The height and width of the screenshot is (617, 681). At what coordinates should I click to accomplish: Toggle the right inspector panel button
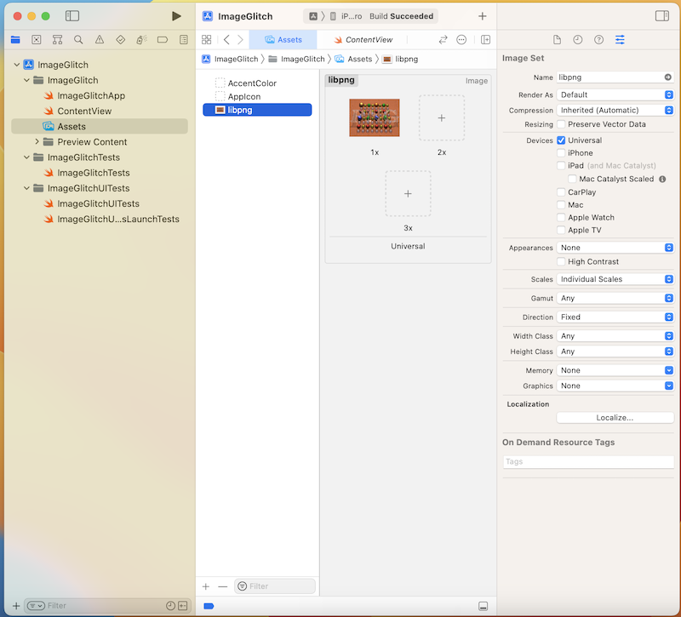tap(661, 16)
